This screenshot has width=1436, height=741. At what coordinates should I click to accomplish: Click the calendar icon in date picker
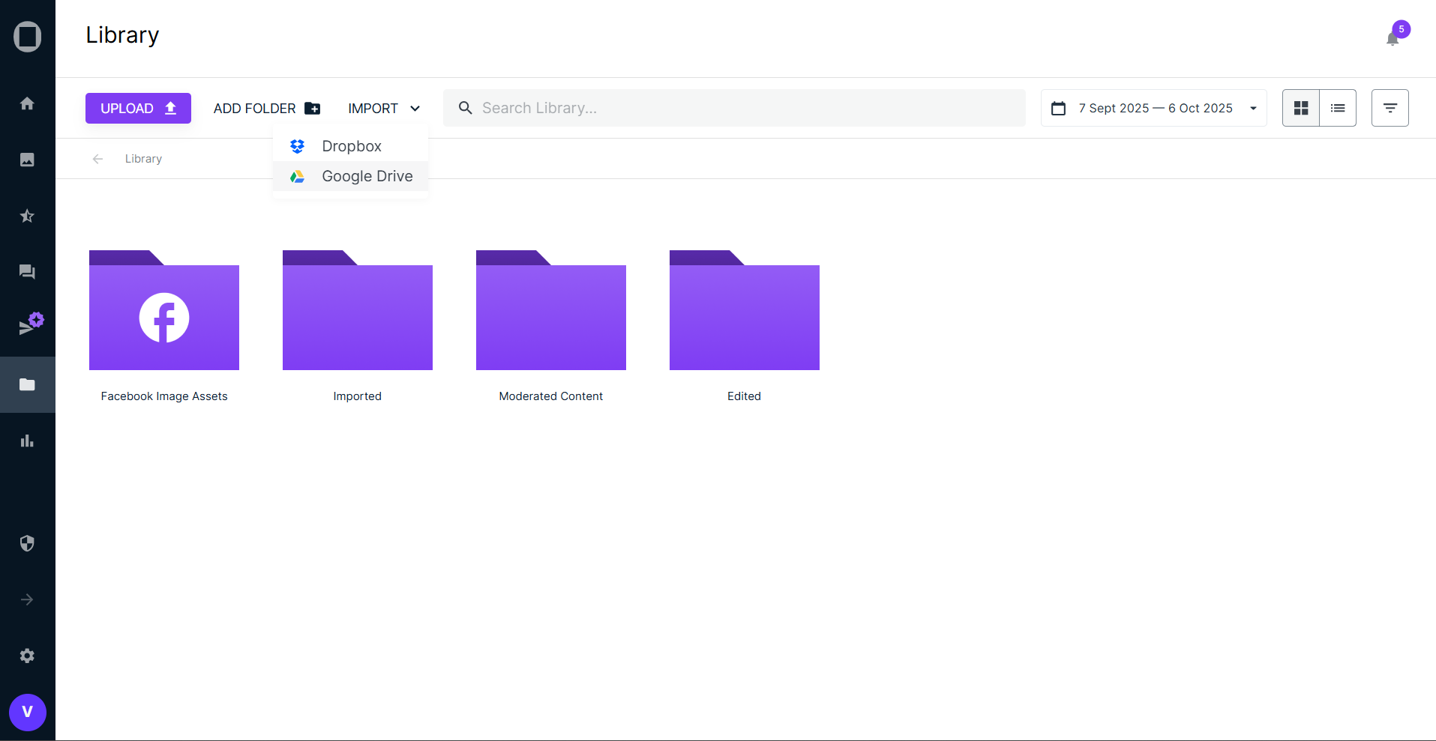[1059, 108]
